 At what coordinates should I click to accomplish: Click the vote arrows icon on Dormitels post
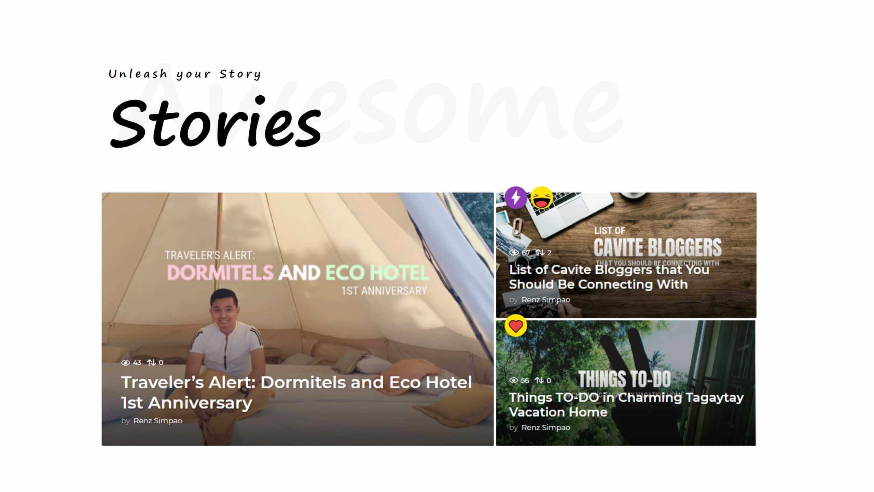pyautogui.click(x=151, y=363)
